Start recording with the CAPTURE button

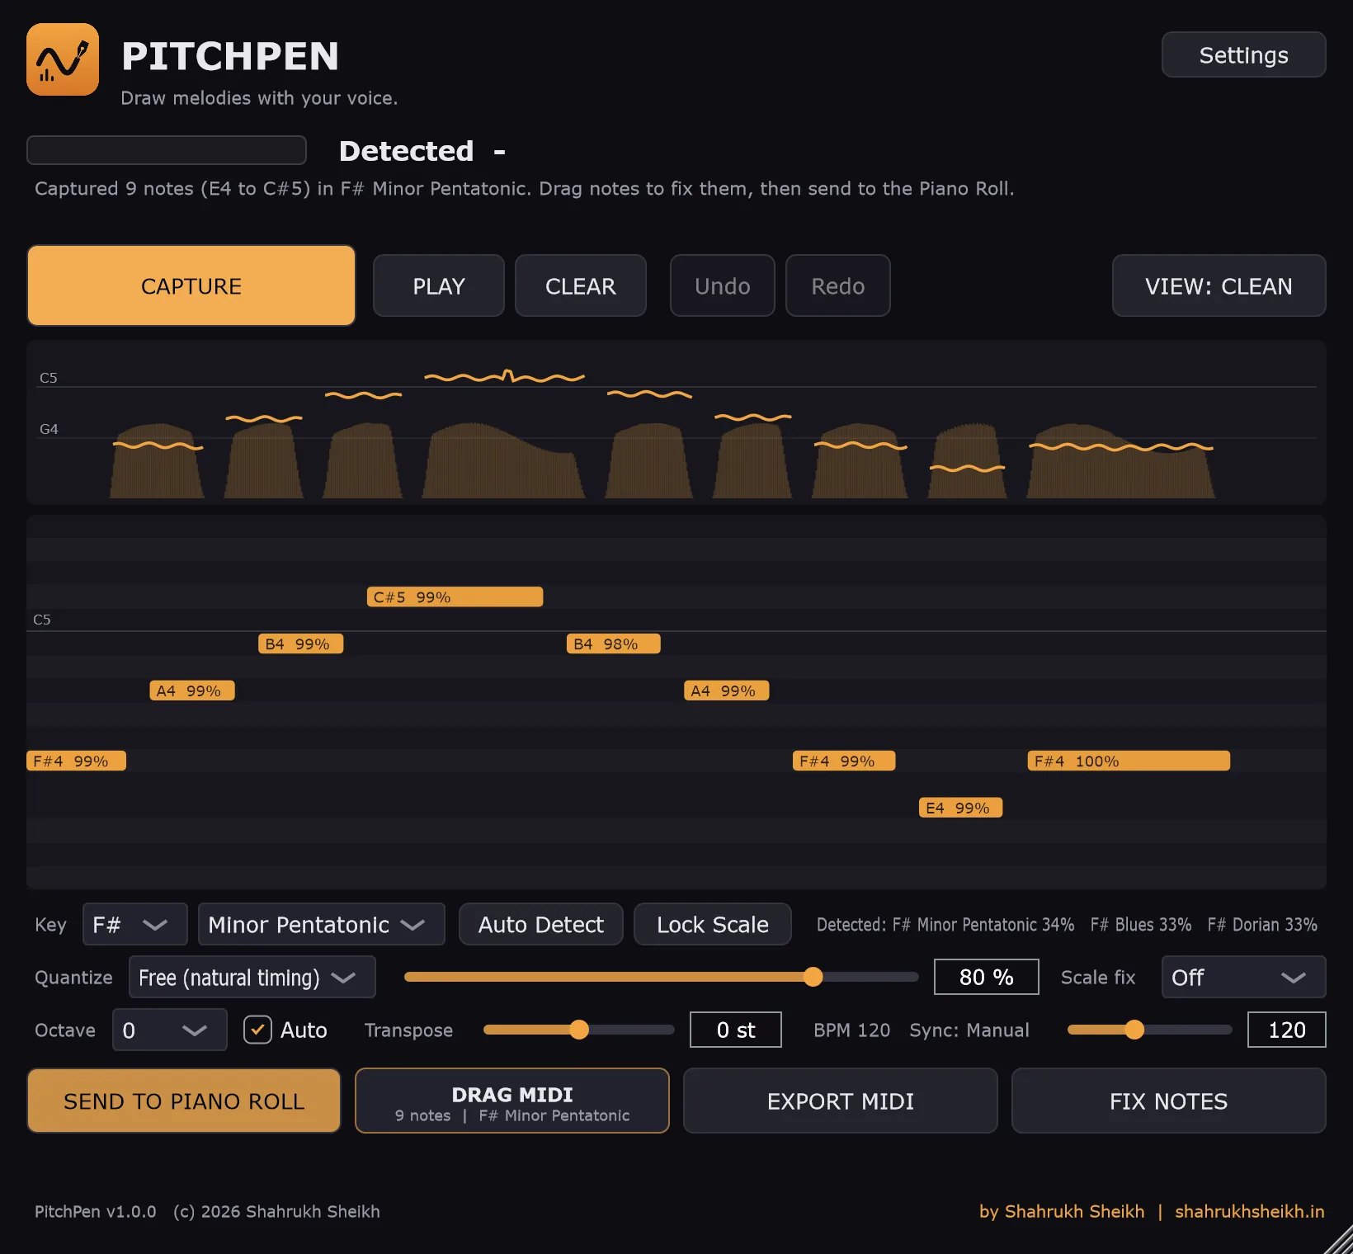click(x=191, y=285)
